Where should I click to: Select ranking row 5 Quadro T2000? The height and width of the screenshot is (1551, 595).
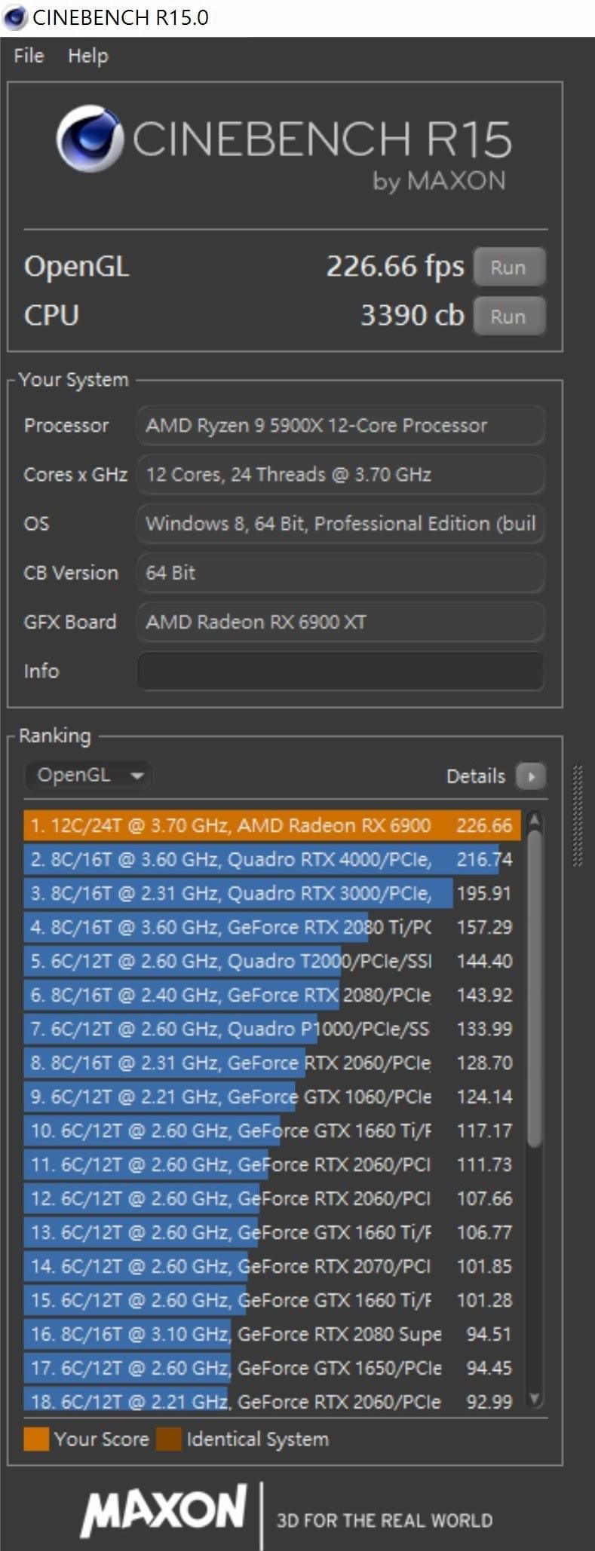click(272, 961)
